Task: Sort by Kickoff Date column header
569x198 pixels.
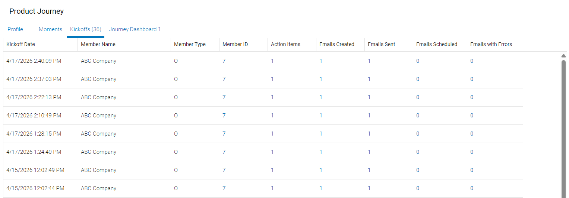Action: [40, 44]
